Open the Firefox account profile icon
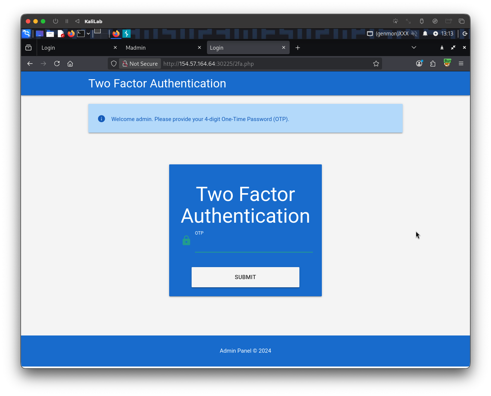The image size is (491, 396). click(x=419, y=64)
